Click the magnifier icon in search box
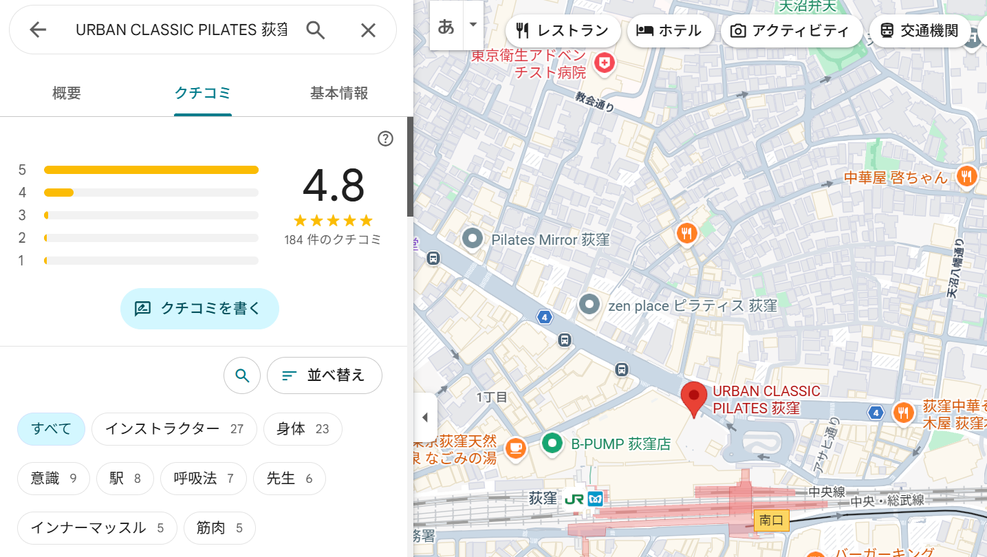987x557 pixels. click(315, 30)
